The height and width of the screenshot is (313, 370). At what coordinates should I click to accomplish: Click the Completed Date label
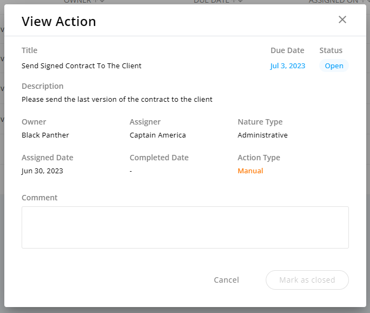click(x=159, y=158)
